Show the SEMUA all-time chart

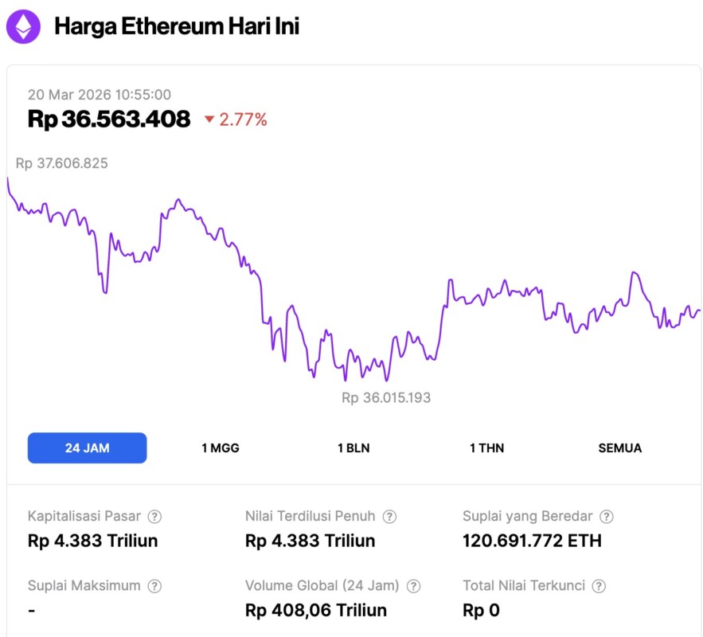pos(619,447)
